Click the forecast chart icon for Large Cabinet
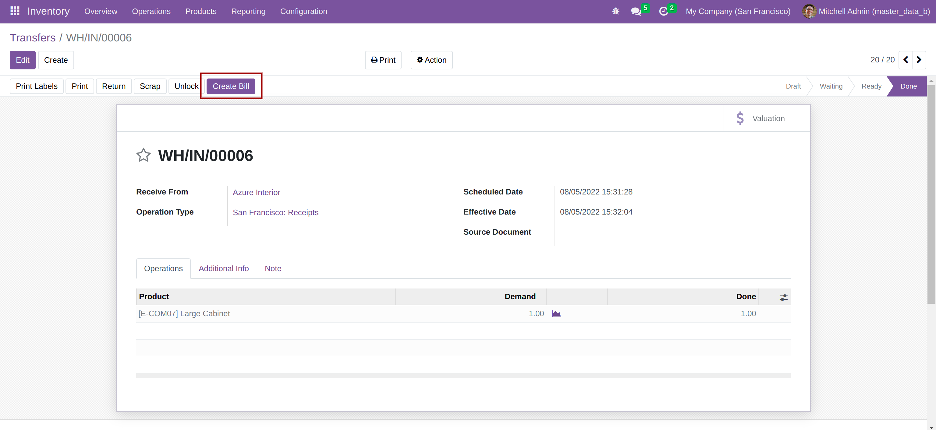 (556, 313)
